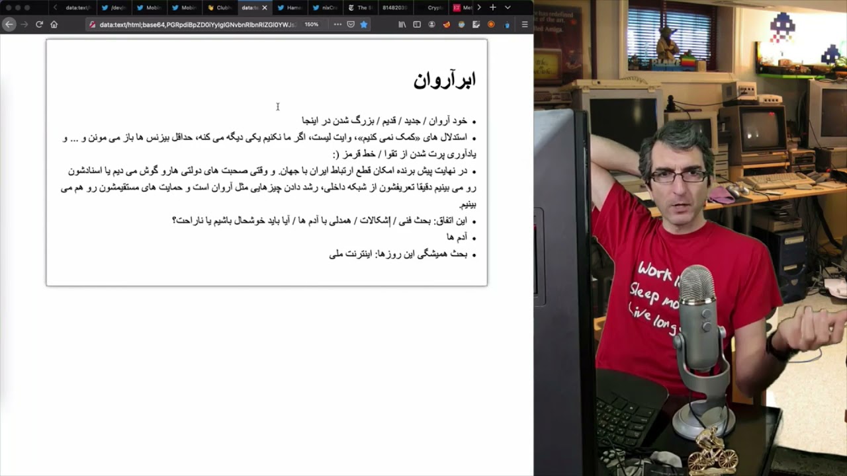
Task: Click bullet بحث همیشگی این روزها: اینترنت ملی
Action: [398, 253]
